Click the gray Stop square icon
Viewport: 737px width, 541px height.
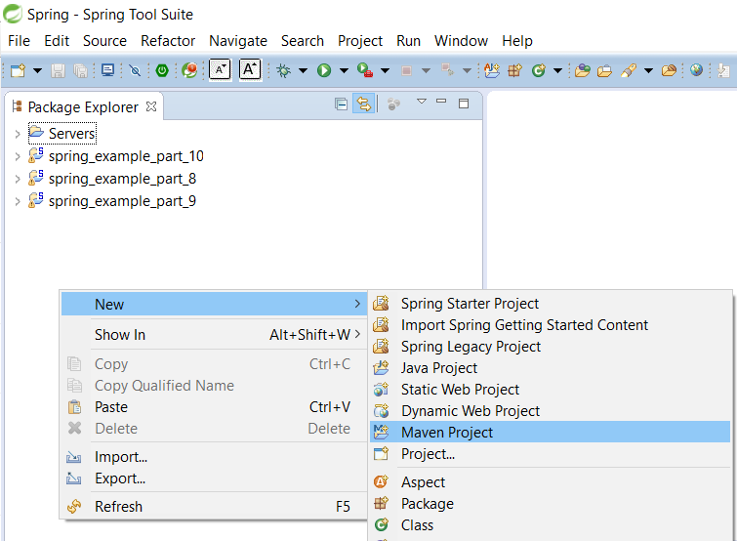click(x=407, y=71)
